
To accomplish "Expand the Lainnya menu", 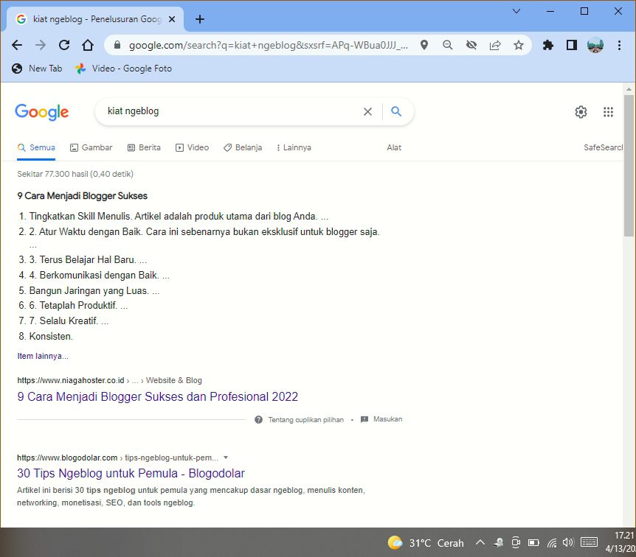I will click(x=294, y=147).
